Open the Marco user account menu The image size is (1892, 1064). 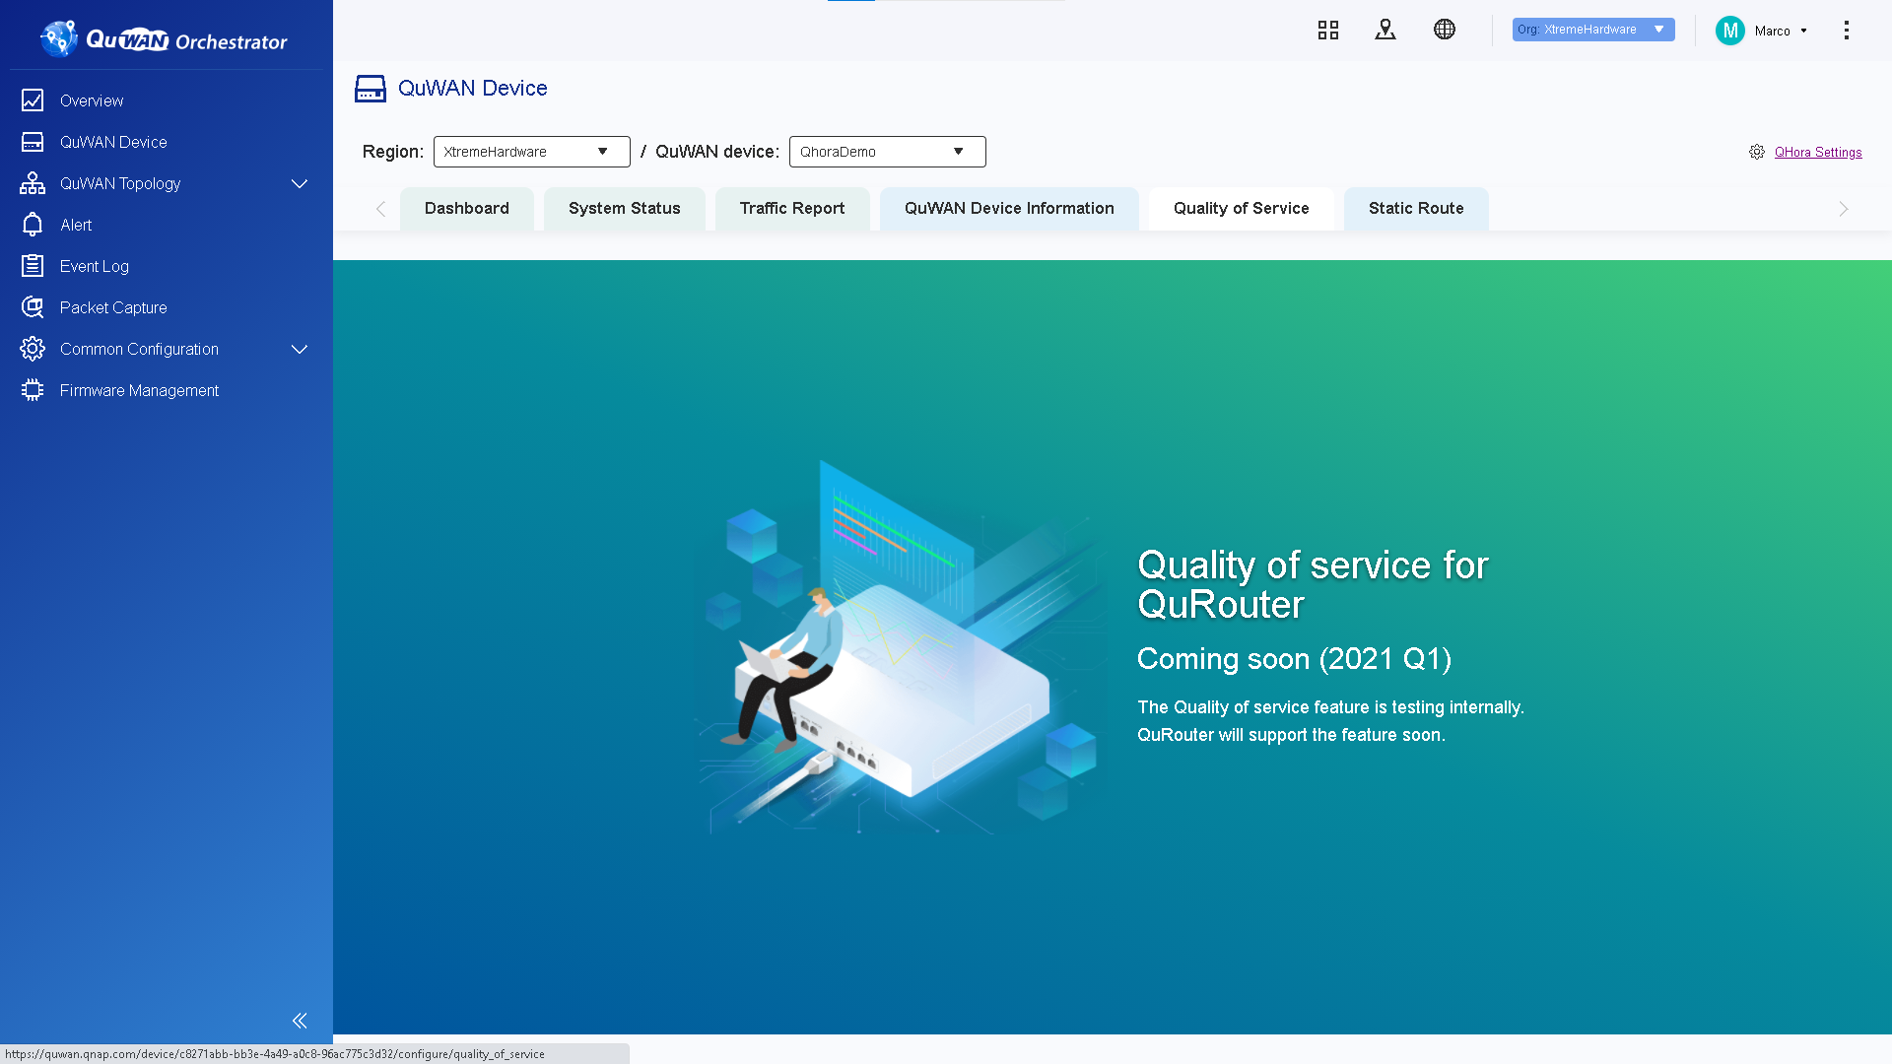click(x=1763, y=31)
